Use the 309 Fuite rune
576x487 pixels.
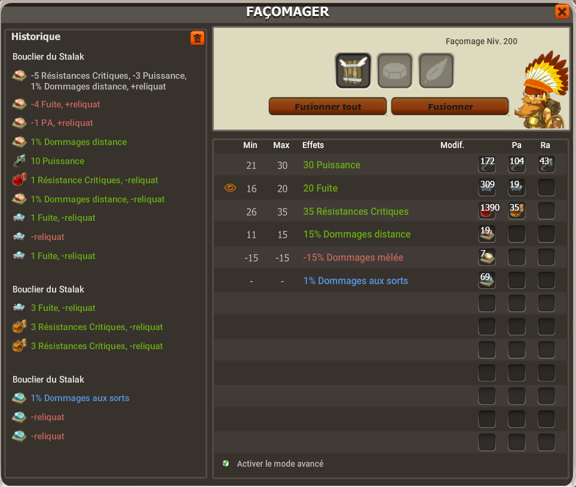pyautogui.click(x=487, y=187)
